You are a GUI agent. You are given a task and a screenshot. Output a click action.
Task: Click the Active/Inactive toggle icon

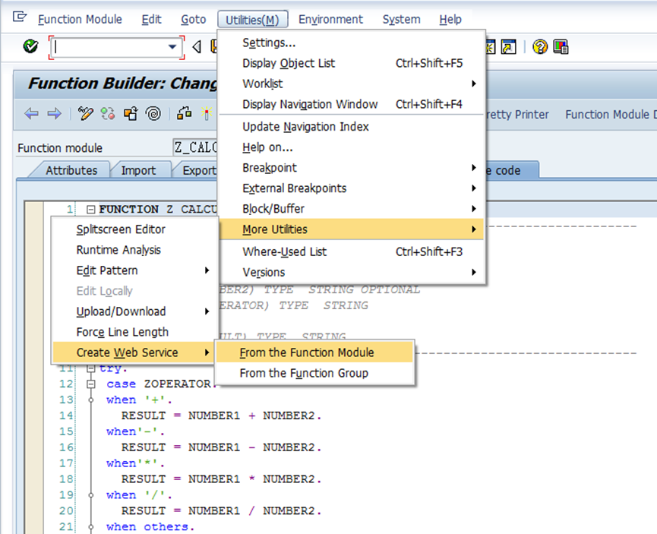(108, 114)
